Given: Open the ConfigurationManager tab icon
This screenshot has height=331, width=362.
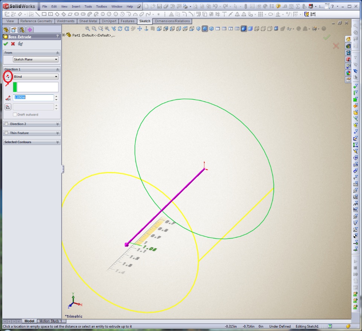Looking at the screenshot, I should [22, 30].
